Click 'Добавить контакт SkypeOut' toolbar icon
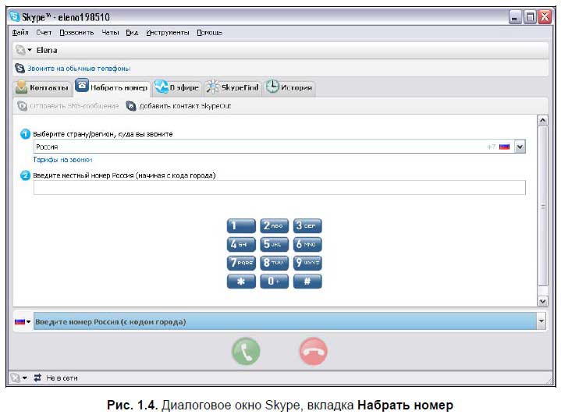Viewport: 561px width, 418px height. pyautogui.click(x=131, y=105)
